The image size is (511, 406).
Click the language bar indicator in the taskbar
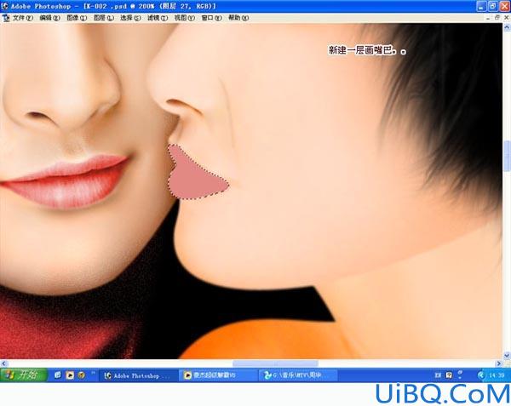click(x=438, y=375)
